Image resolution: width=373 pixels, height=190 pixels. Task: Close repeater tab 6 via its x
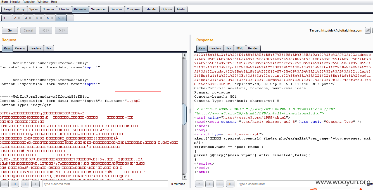click(x=63, y=18)
